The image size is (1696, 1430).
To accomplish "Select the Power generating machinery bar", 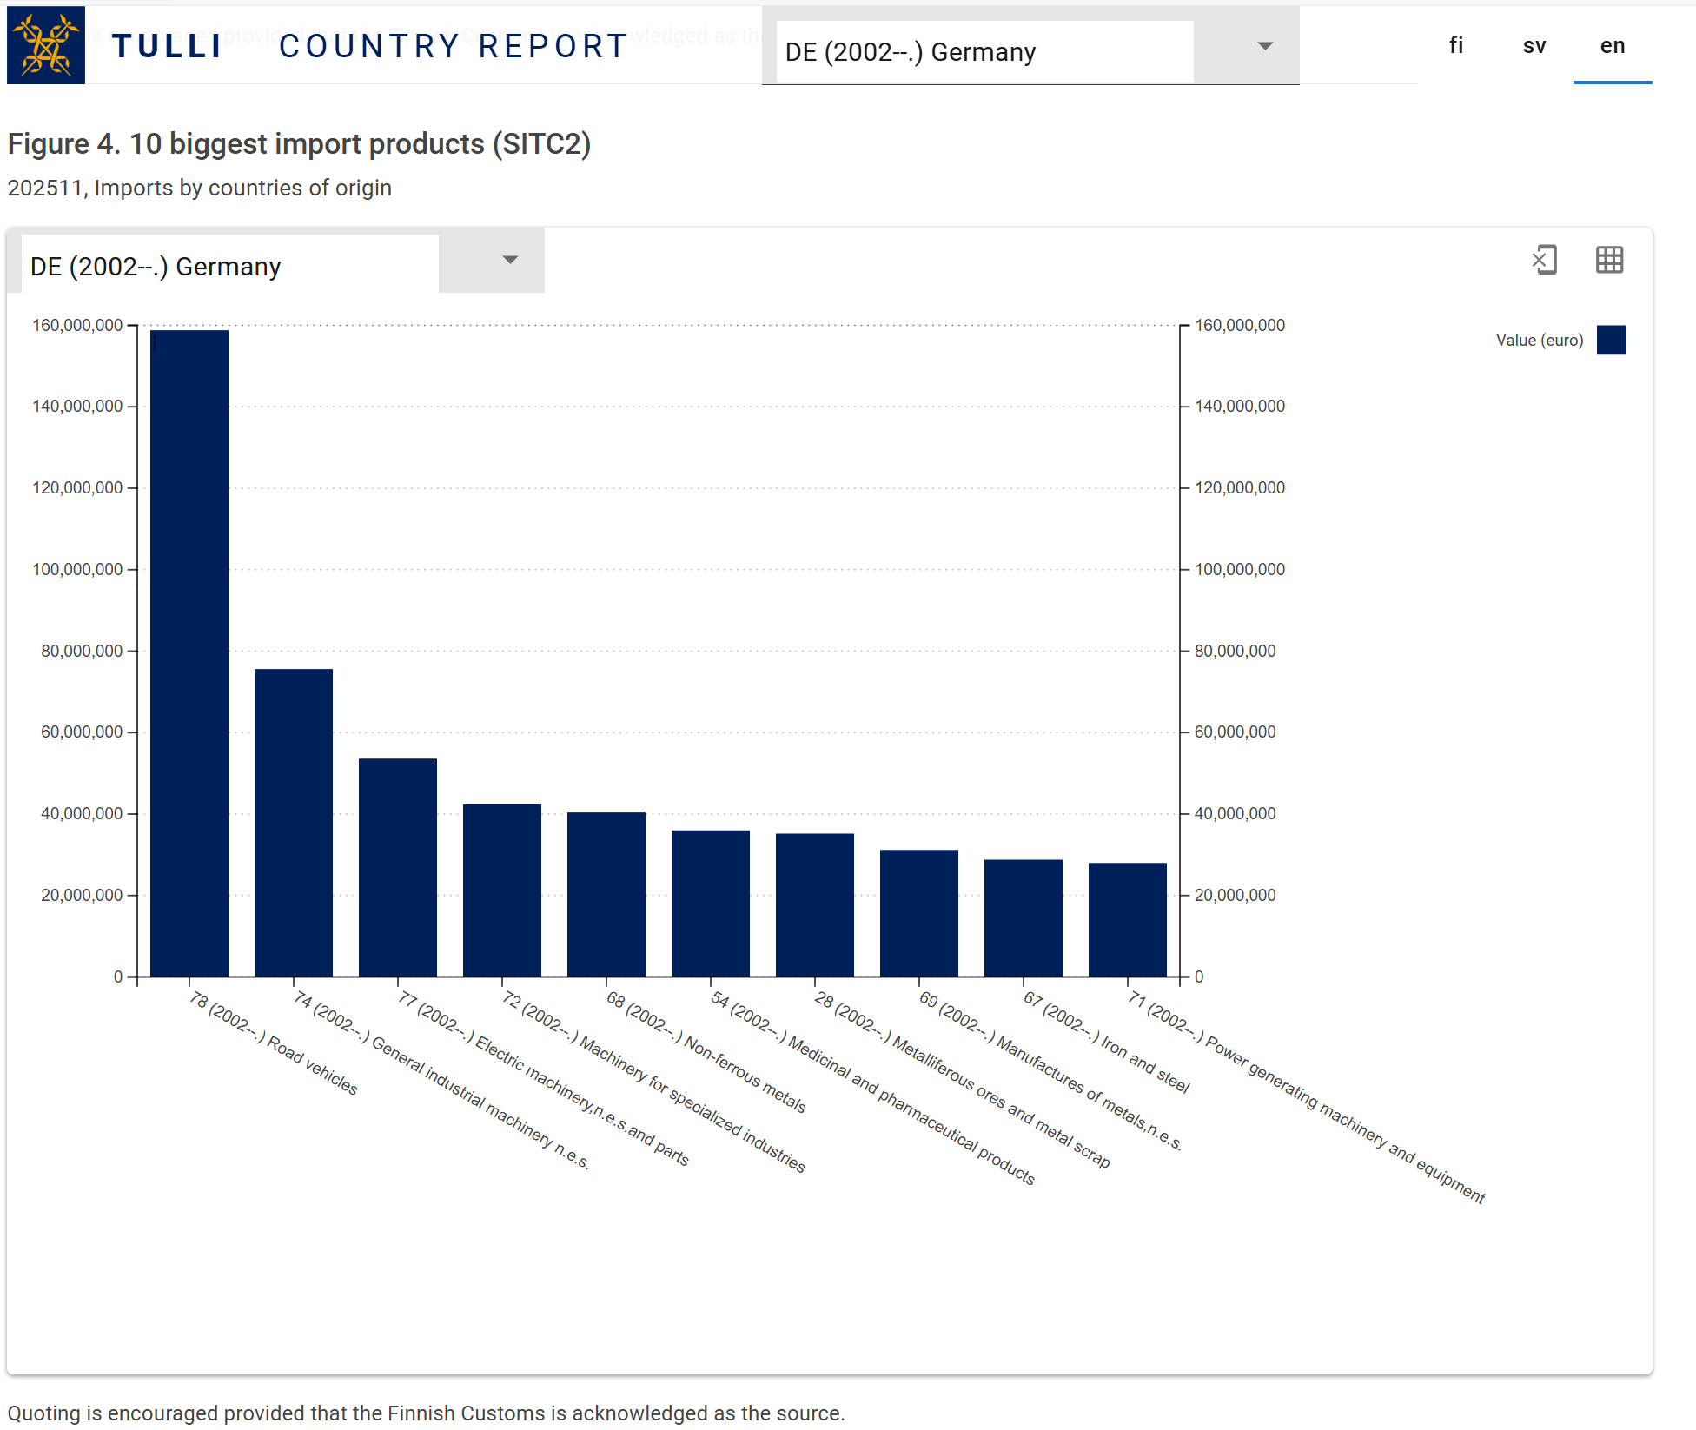I will 1128,918.
